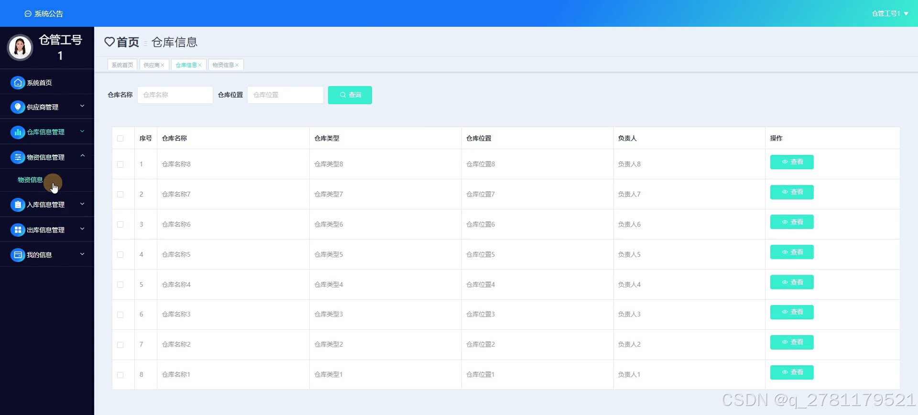918x415 pixels.
Task: Click the 首页 breadcrumb link
Action: [128, 42]
